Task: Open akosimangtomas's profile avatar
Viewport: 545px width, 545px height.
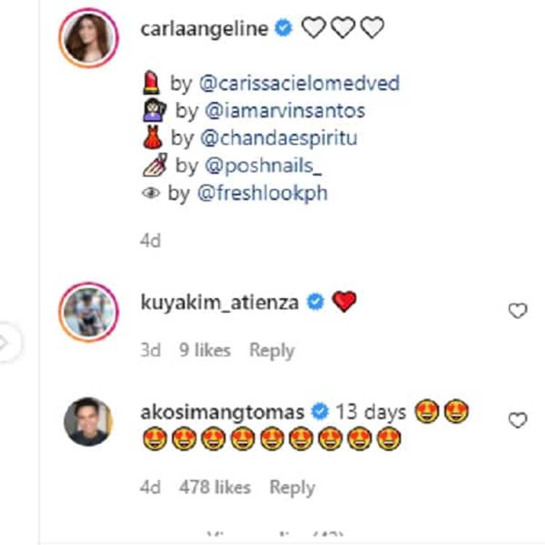Action: 89,421
